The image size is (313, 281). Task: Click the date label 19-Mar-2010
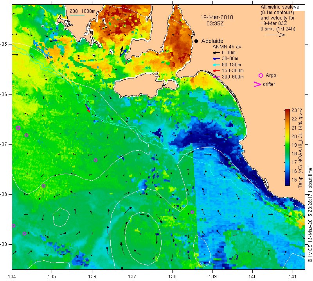click(217, 17)
